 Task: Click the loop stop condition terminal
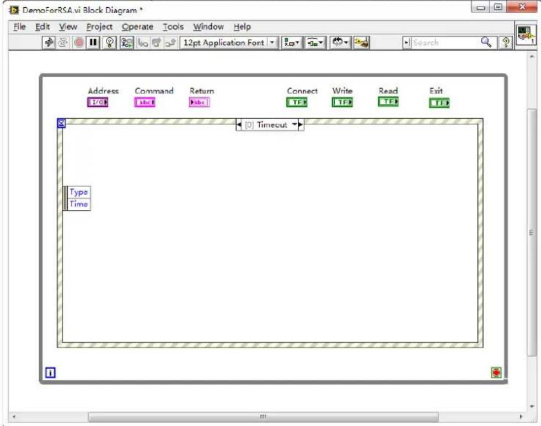(496, 373)
